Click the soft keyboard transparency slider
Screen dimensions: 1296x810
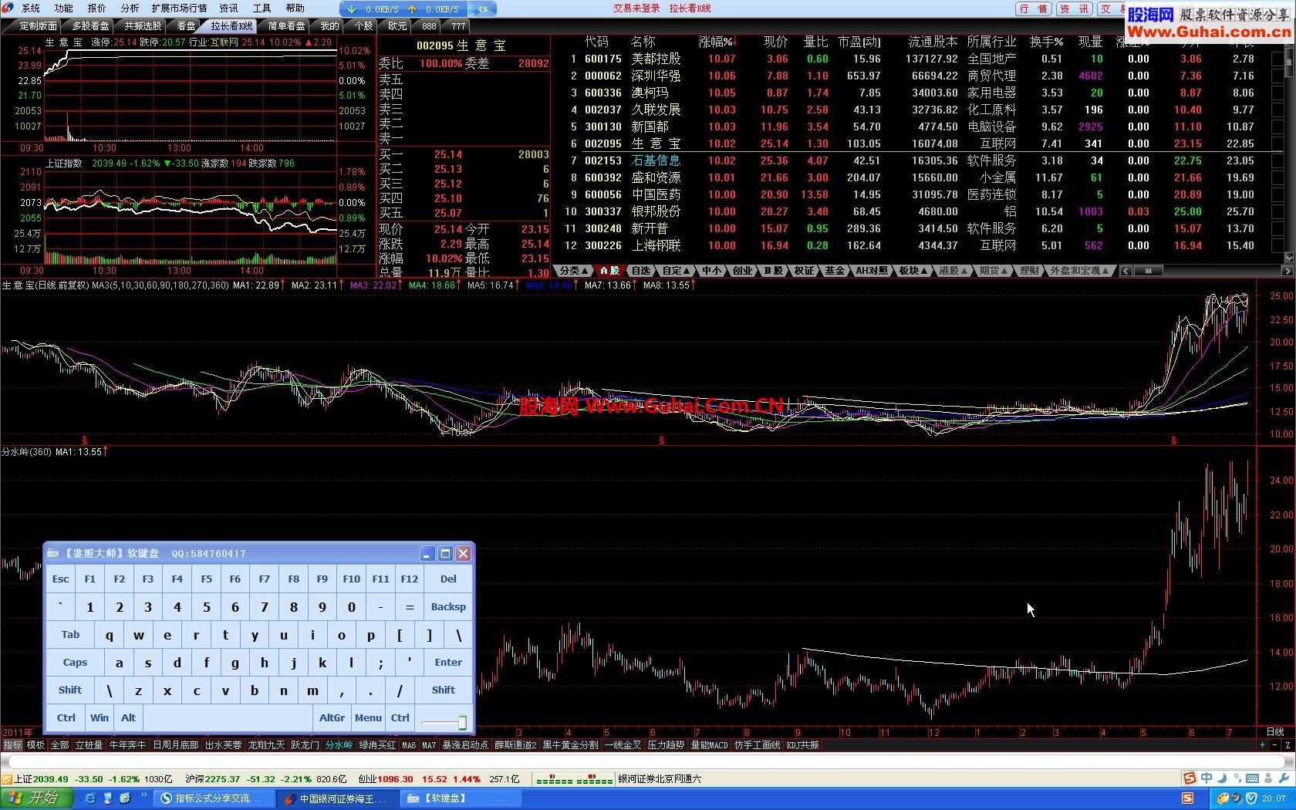pos(444,722)
